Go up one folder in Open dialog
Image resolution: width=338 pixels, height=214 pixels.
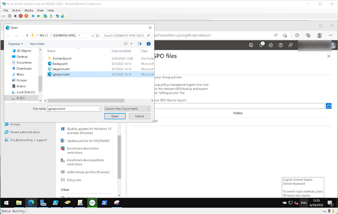tap(27, 35)
